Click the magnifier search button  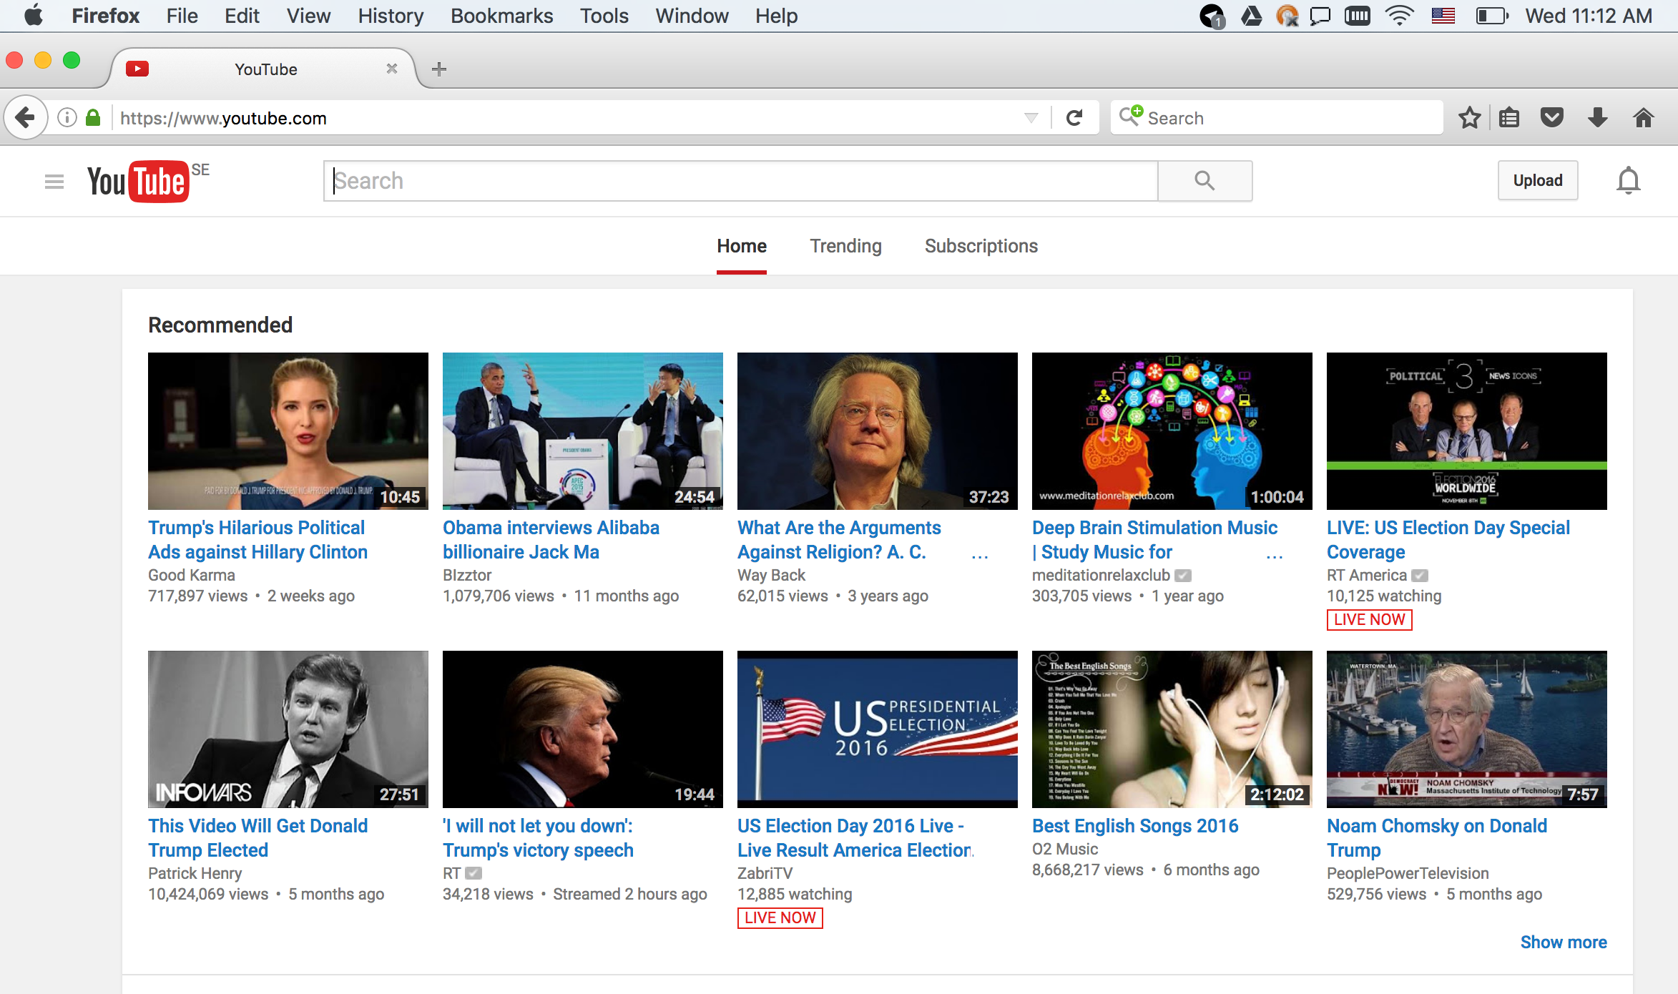tap(1204, 181)
